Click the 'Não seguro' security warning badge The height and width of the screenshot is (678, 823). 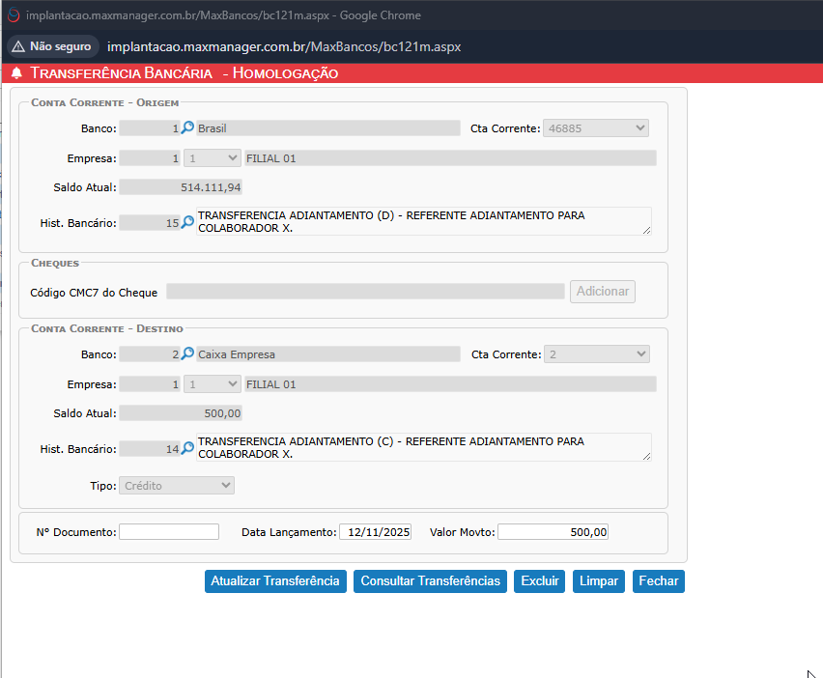click(x=52, y=46)
